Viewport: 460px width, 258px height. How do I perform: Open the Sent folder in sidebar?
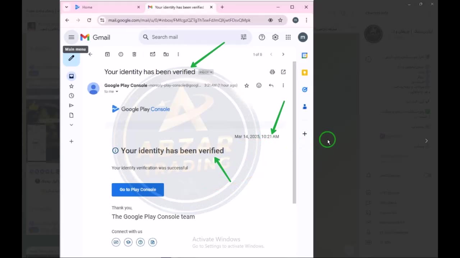pyautogui.click(x=71, y=105)
